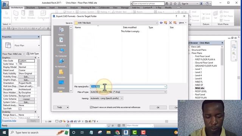This screenshot has height=136, width=242.
Task: Switch to the Systems ribbon tab
Action: click(x=42, y=8)
